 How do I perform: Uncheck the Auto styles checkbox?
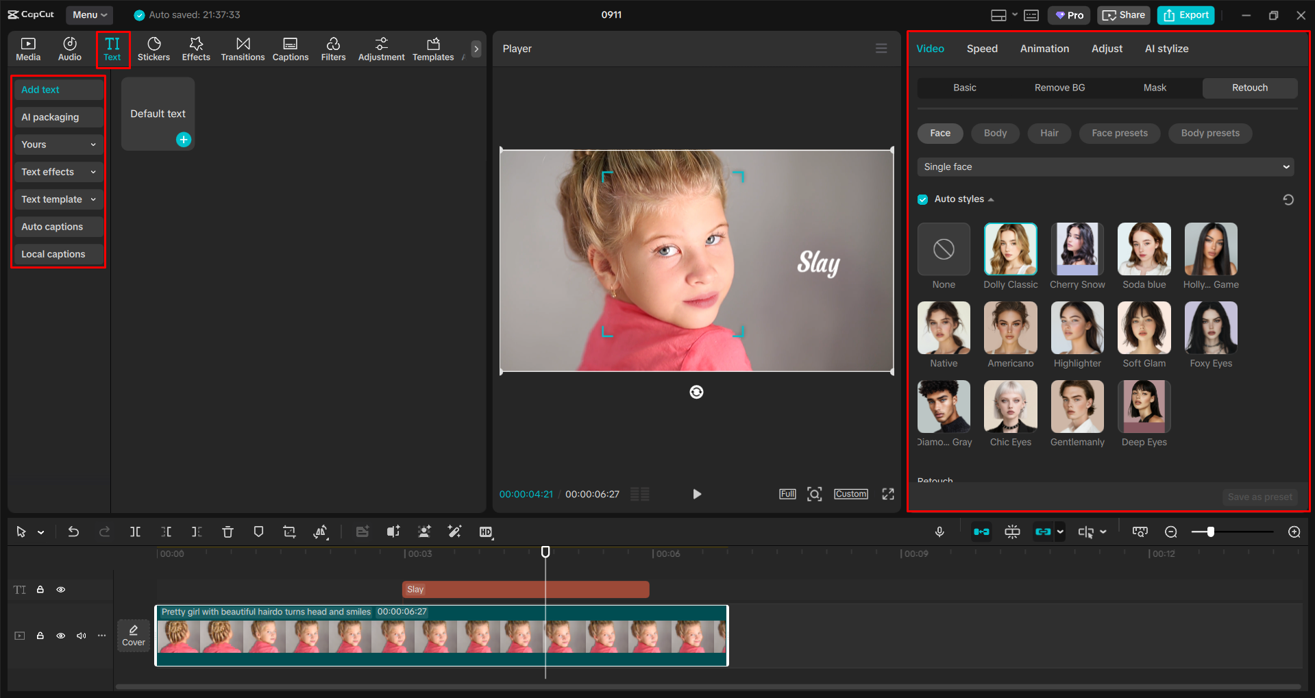(922, 199)
